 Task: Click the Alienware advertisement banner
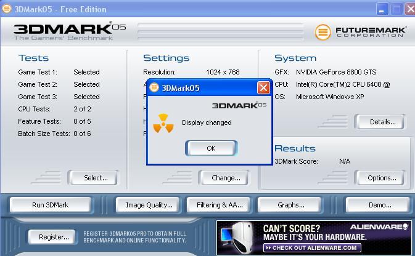(x=314, y=238)
